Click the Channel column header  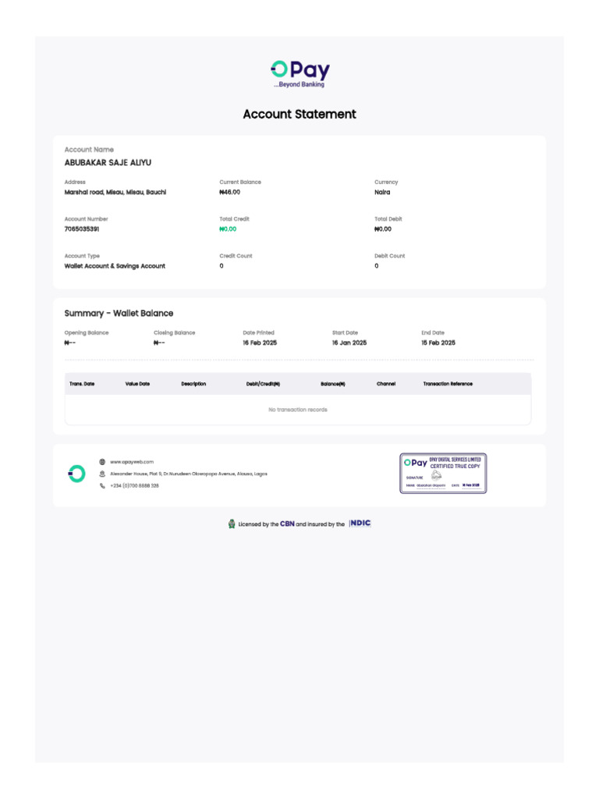point(386,384)
